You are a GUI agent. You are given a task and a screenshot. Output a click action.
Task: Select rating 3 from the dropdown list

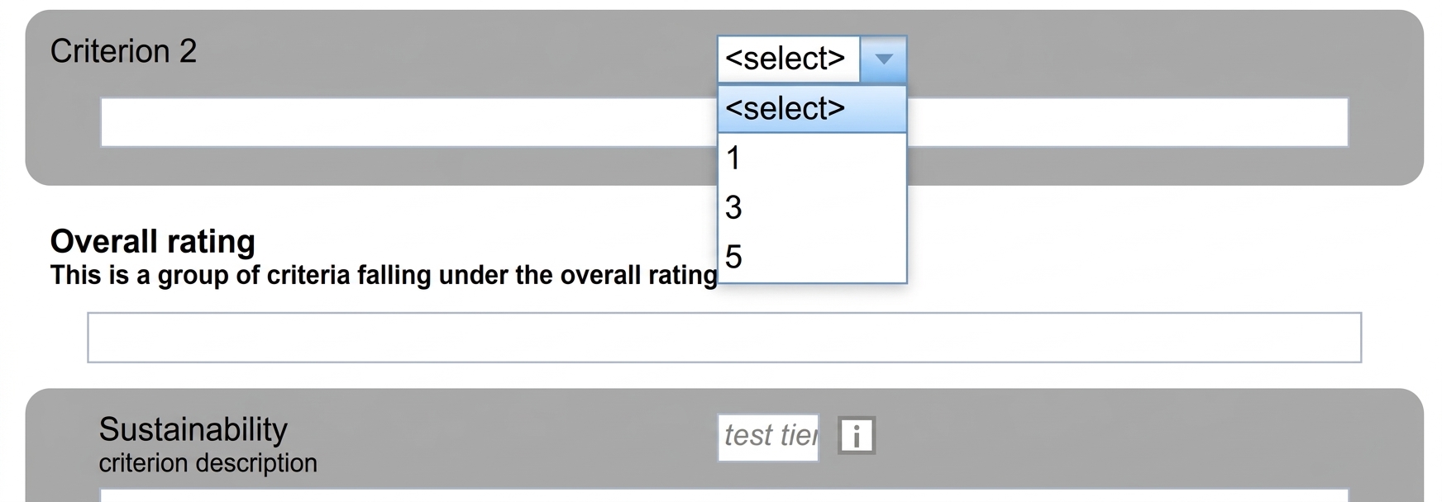(x=812, y=207)
